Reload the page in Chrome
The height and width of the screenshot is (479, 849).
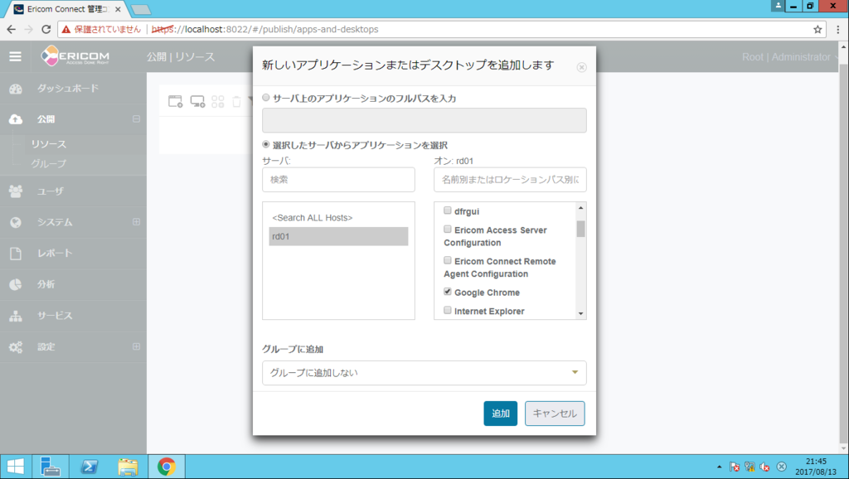click(x=46, y=29)
